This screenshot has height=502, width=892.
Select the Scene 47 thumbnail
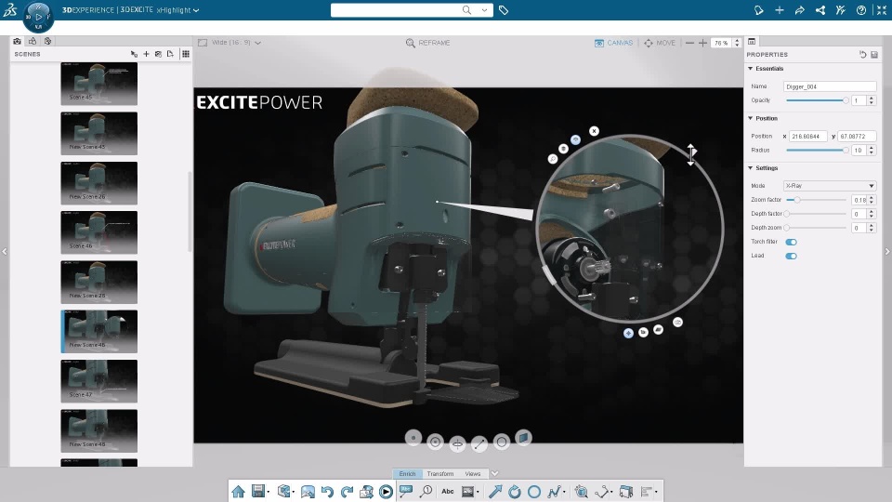point(99,381)
